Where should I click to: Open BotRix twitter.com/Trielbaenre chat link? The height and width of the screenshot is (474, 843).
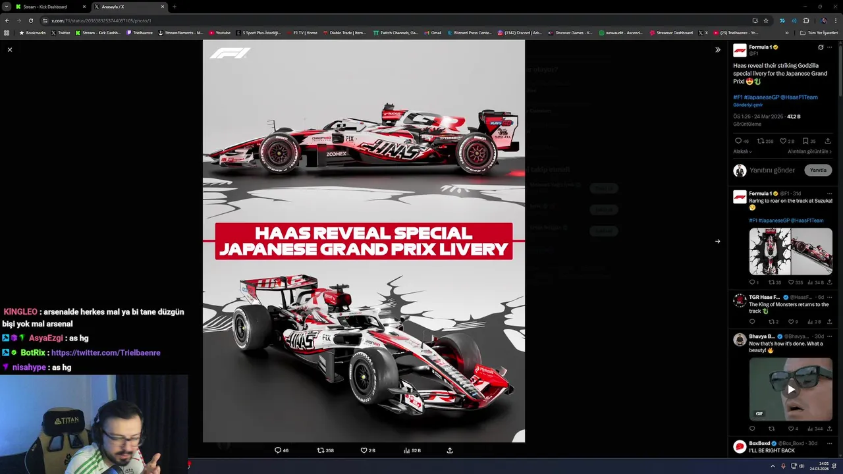pyautogui.click(x=106, y=353)
